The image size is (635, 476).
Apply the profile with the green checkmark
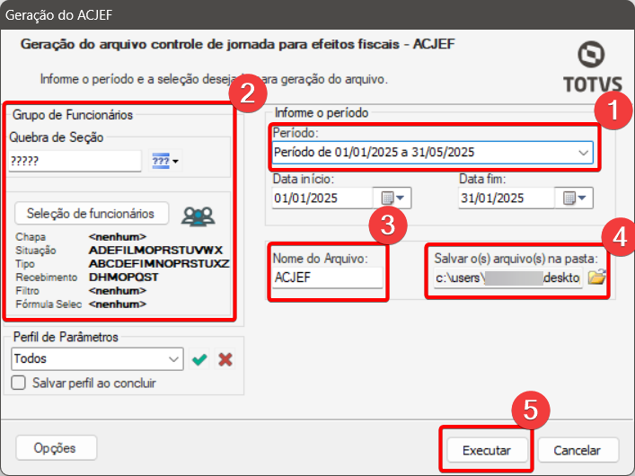coord(199,359)
